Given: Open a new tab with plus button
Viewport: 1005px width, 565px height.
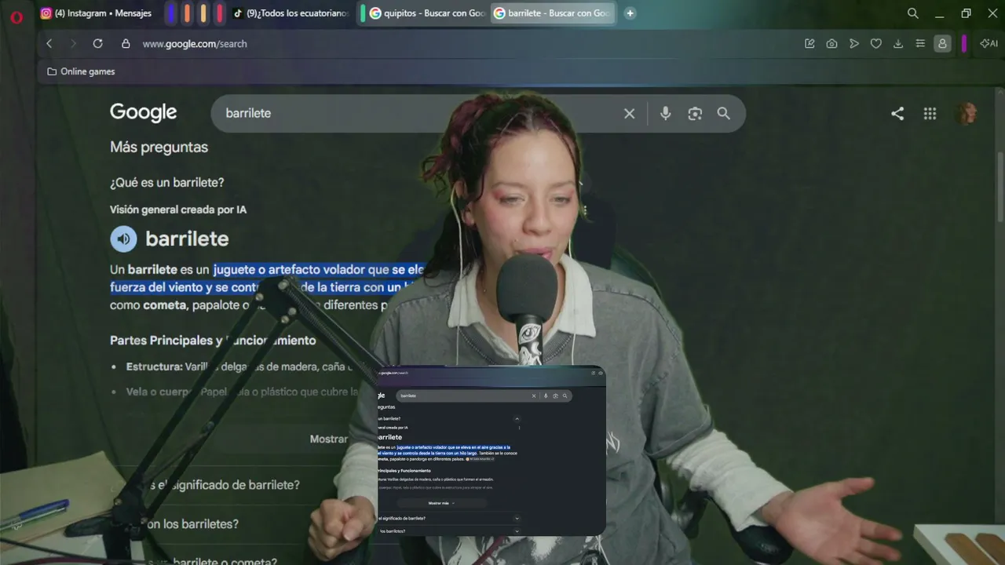Looking at the screenshot, I should coord(630,13).
